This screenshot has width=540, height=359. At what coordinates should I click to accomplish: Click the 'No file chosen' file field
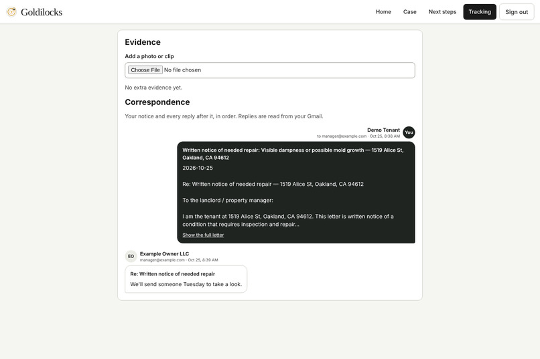[269, 70]
